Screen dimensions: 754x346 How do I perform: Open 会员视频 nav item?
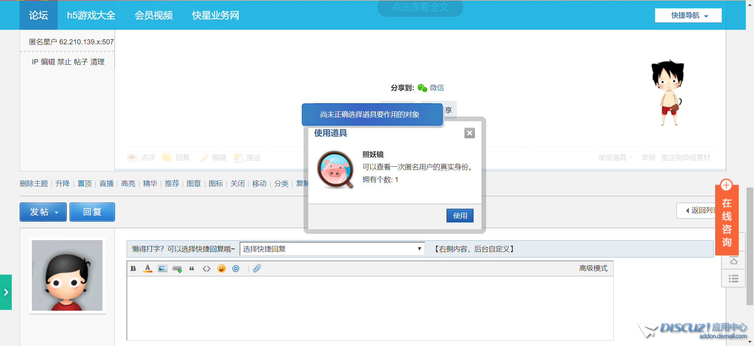pos(154,15)
